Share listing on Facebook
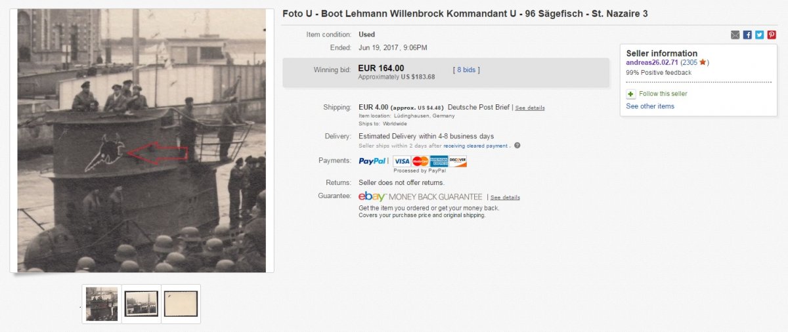The width and height of the screenshot is (788, 332). pos(747,35)
